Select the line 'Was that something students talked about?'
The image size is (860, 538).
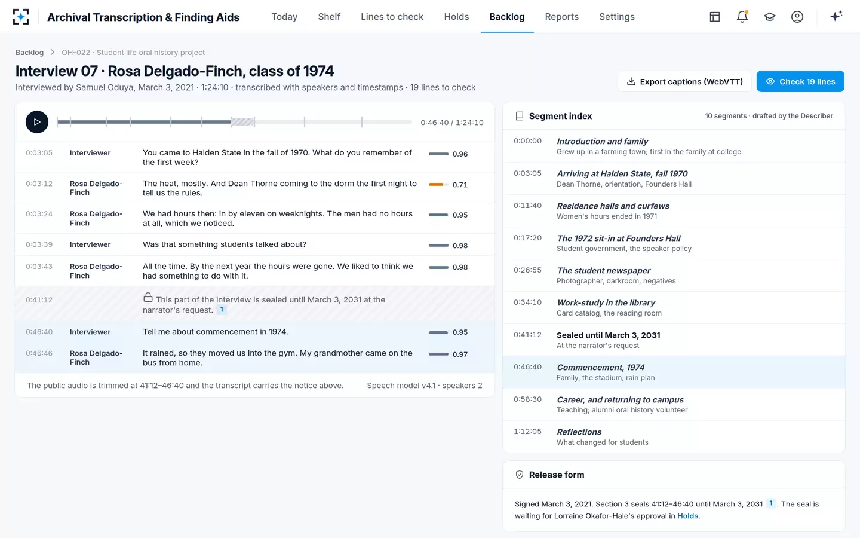click(x=254, y=244)
